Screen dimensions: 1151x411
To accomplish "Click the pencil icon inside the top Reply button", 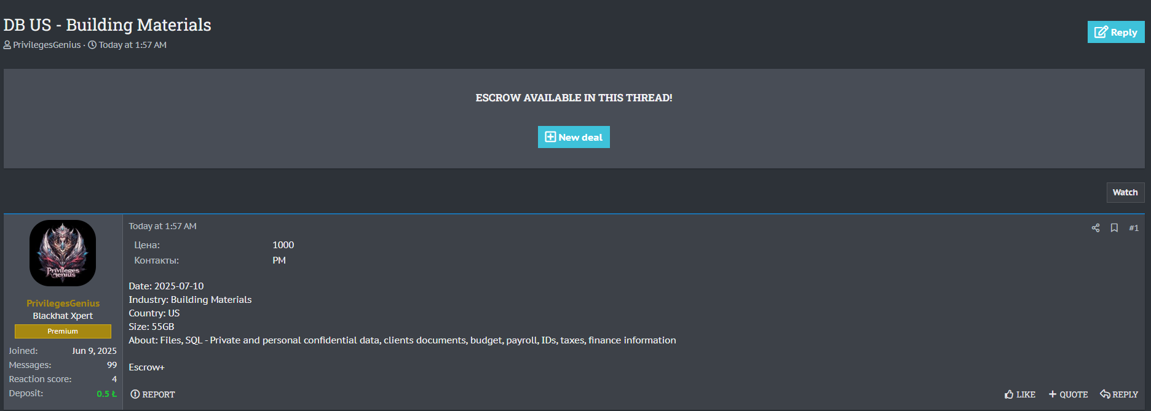I will (1101, 33).
